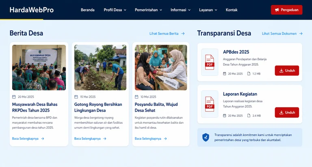This screenshot has width=312, height=167.
Task: Open the Musyawarah Desa meeting photo
Action: click(x=39, y=68)
